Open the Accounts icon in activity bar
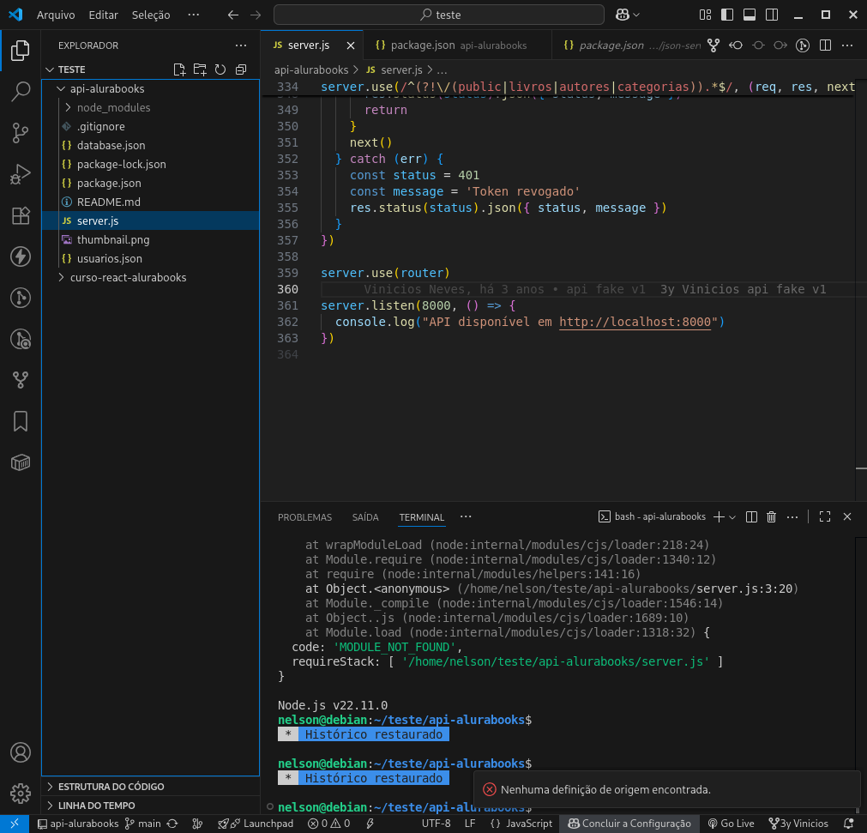Image resolution: width=867 pixels, height=833 pixels. [x=21, y=752]
